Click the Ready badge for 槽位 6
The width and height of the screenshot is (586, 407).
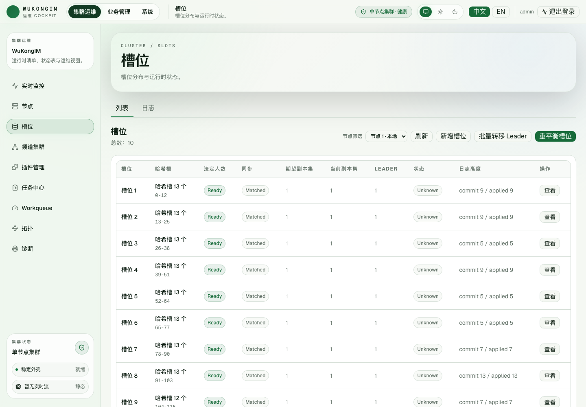click(214, 323)
